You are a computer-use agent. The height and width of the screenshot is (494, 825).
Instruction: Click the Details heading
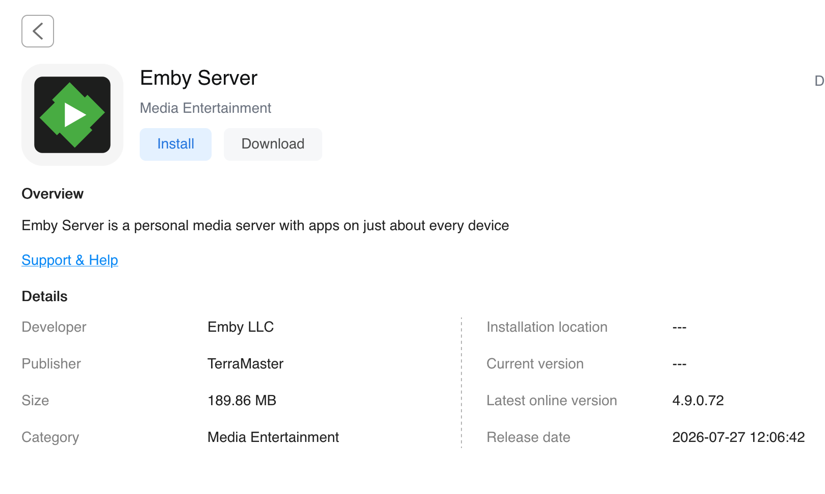tap(44, 297)
